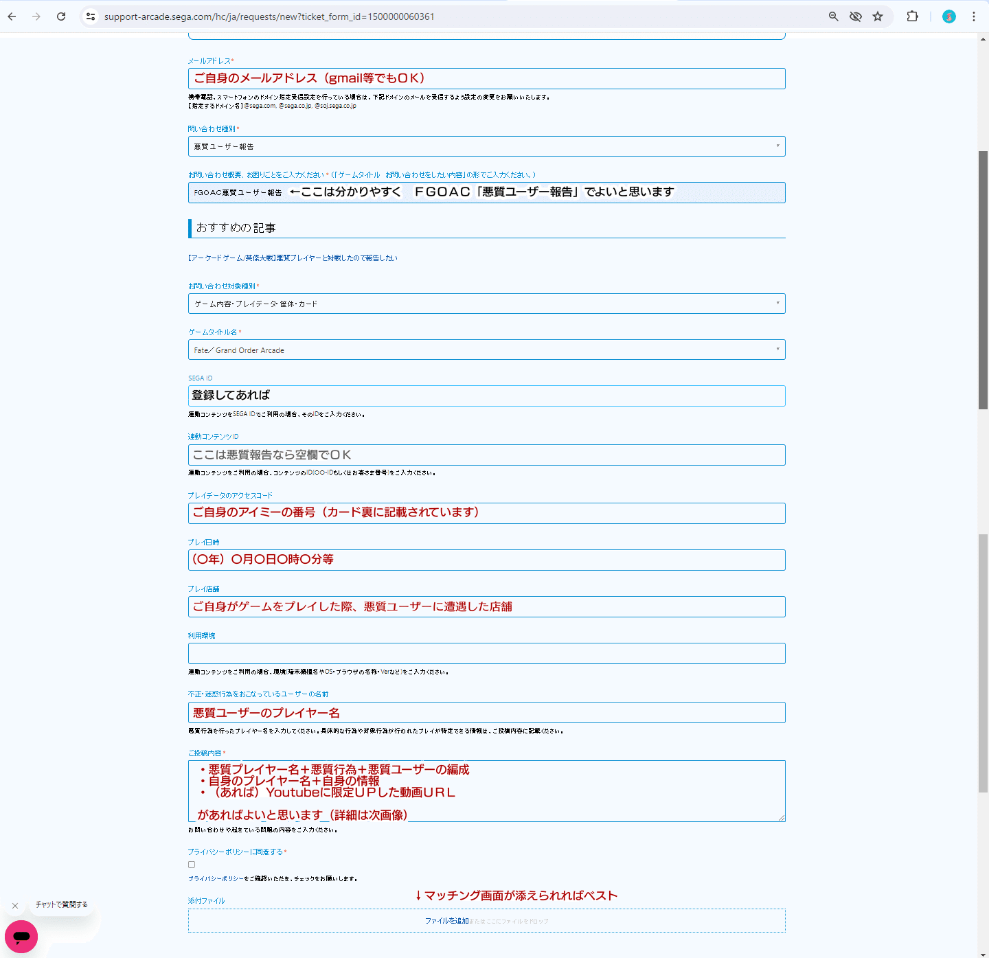The height and width of the screenshot is (958, 989).
Task: Bookmark this page with the star icon
Action: tap(878, 16)
